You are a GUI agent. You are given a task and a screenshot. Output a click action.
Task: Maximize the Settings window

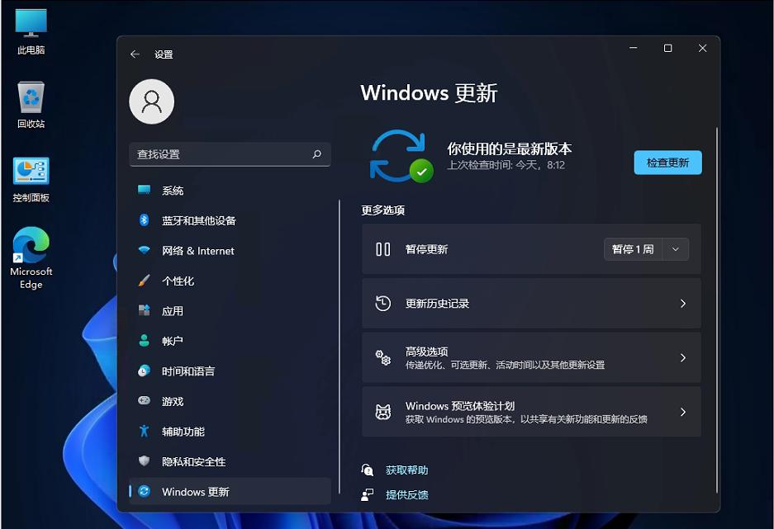pyautogui.click(x=668, y=49)
